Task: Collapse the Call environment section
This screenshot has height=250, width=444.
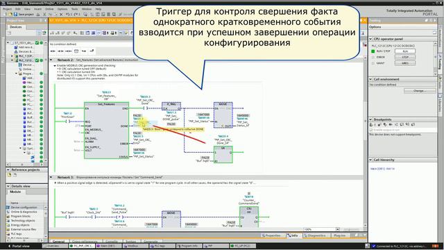Action: [370, 79]
